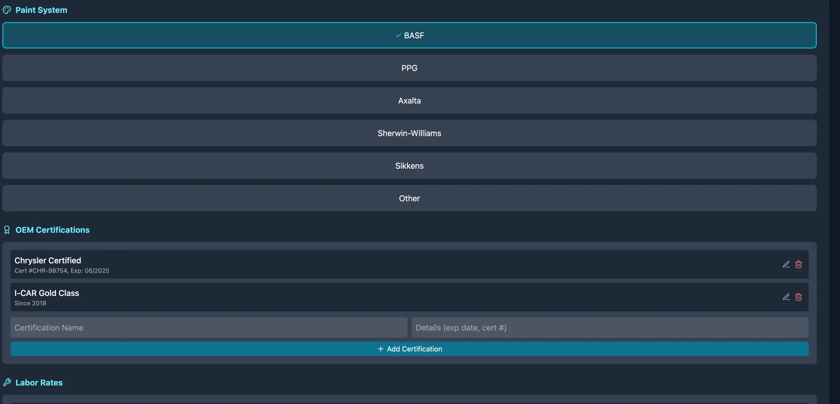
Task: Click the 'Since 2018' detail text
Action: (x=30, y=303)
